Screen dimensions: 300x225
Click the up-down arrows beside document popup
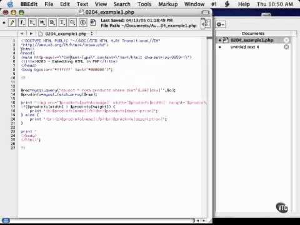[x=92, y=34]
